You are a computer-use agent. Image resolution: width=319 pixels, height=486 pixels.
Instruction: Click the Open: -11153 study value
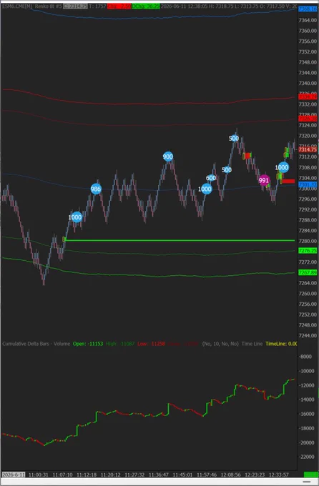click(x=88, y=344)
